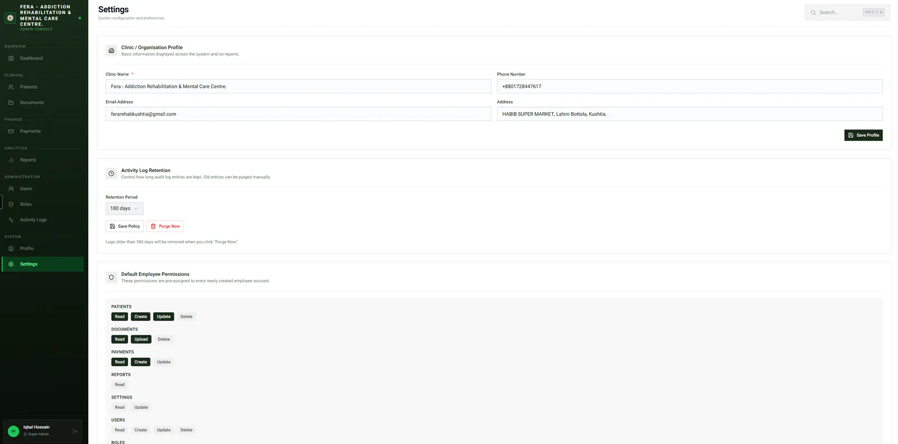Image resolution: width=898 pixels, height=444 pixels.
Task: Click the Save Profile button
Action: (x=863, y=135)
